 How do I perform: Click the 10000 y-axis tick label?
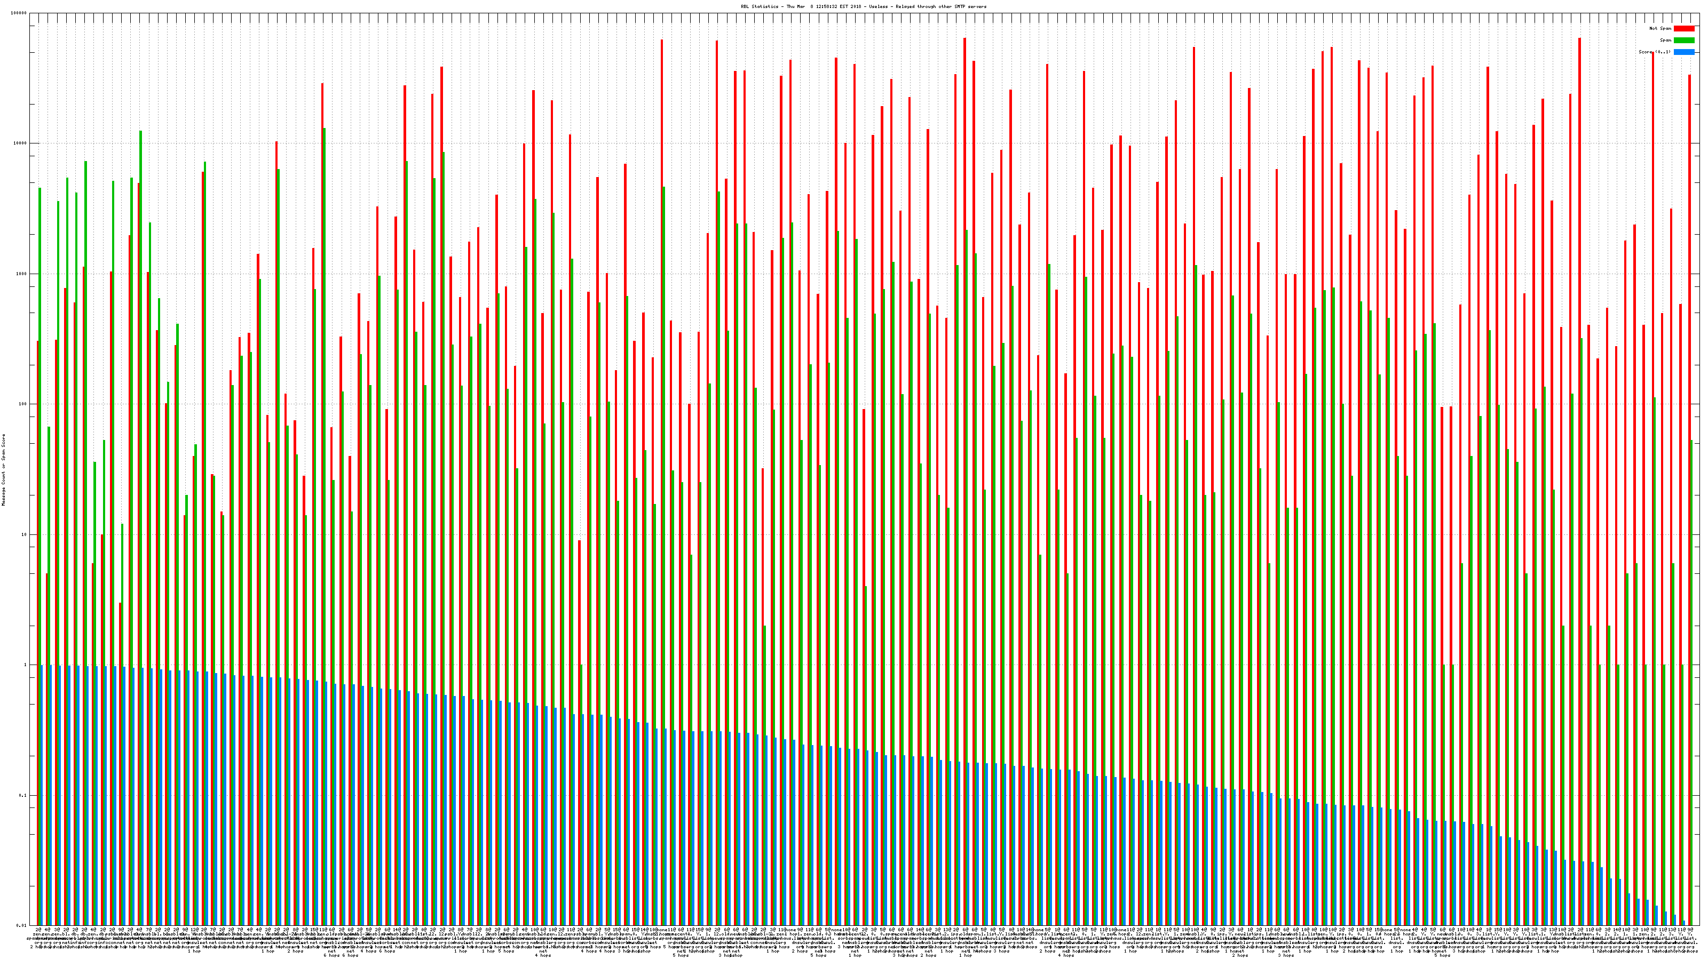21,144
